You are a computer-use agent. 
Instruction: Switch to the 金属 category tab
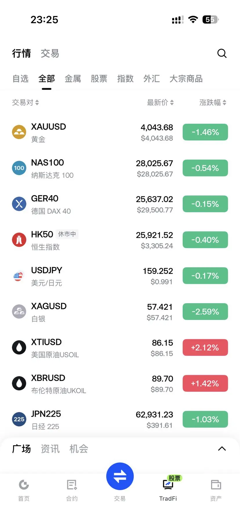pyautogui.click(x=73, y=79)
